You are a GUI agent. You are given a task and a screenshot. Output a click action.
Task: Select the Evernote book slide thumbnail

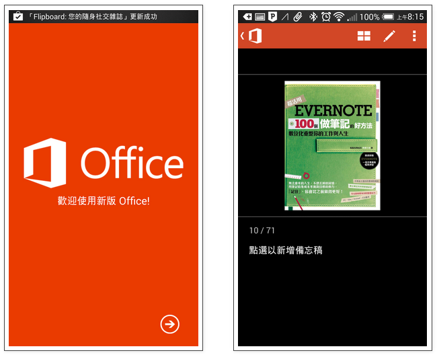pyautogui.click(x=332, y=145)
